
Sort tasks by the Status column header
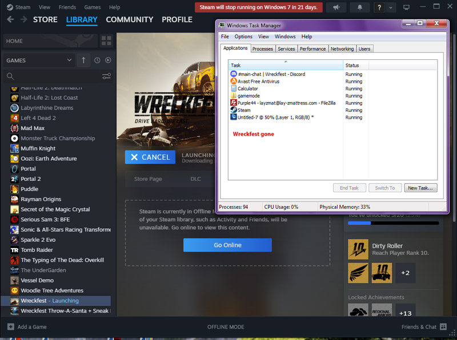tap(355, 65)
